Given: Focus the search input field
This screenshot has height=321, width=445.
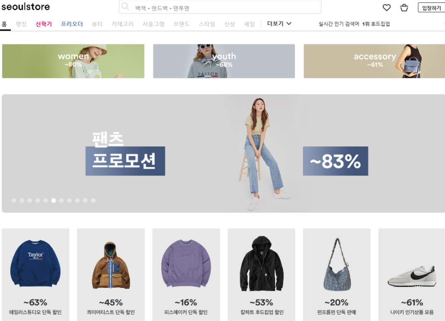Looking at the screenshot, I should [220, 7].
